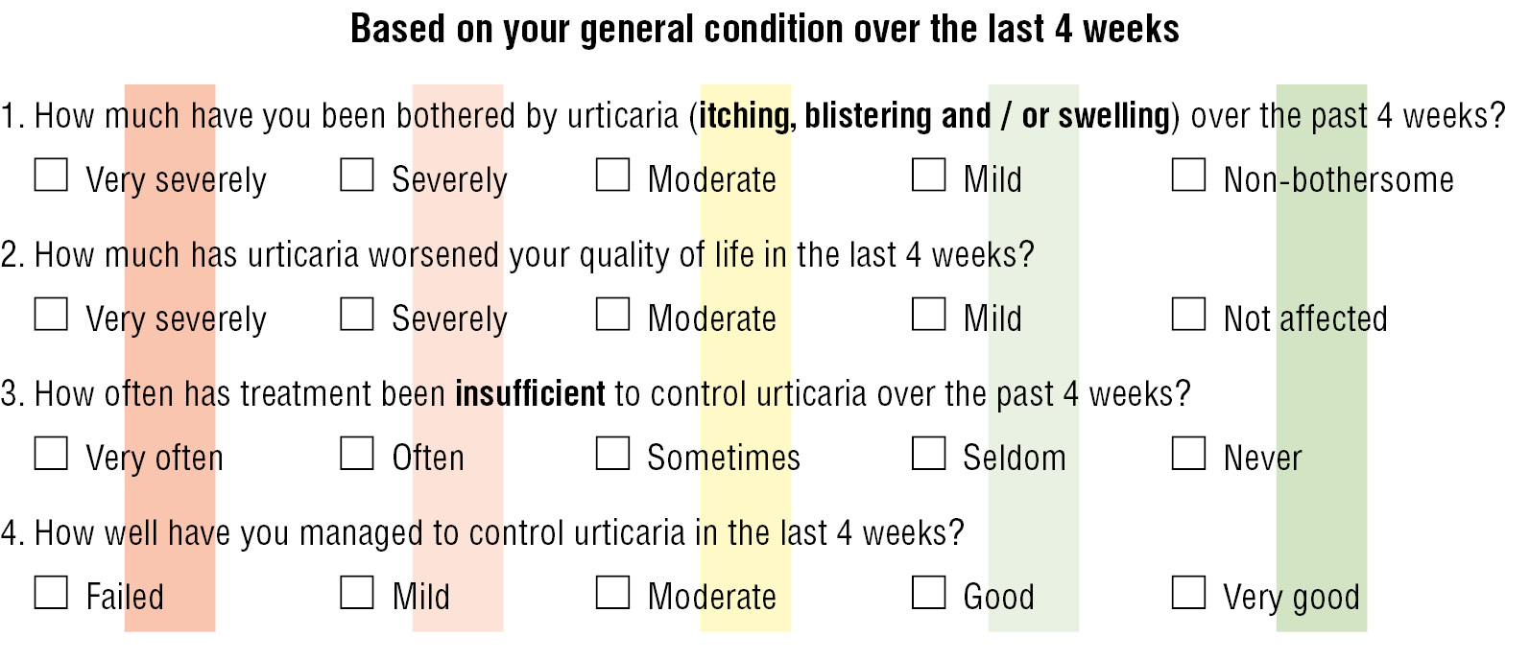1530x660 pixels.
Task: Mark the 'Non-bothersome' checkbox
Action: [1188, 176]
